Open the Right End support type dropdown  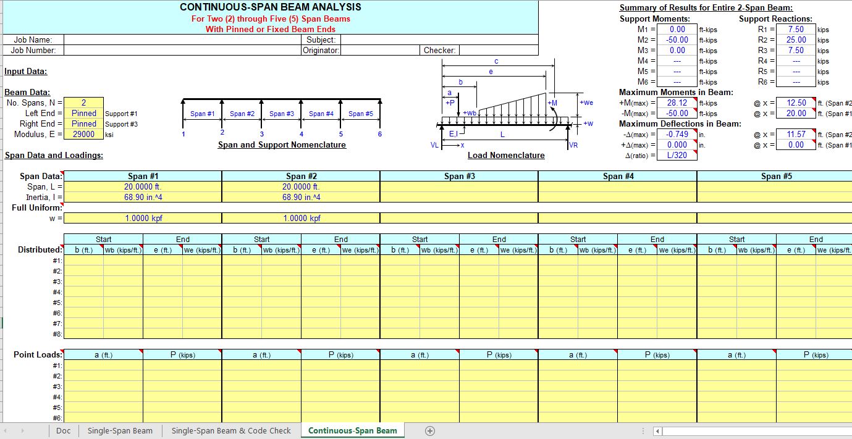click(x=83, y=123)
